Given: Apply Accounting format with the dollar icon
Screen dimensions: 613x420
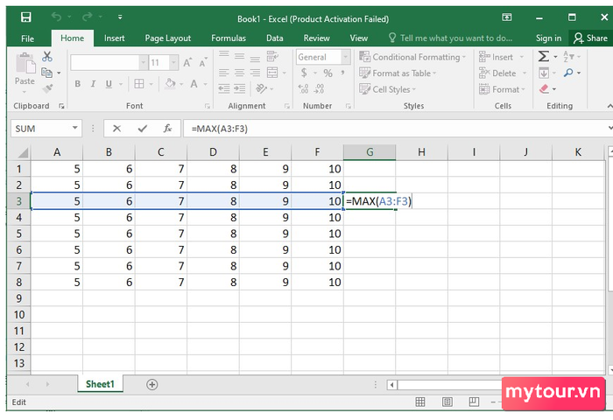Looking at the screenshot, I should click(x=304, y=73).
